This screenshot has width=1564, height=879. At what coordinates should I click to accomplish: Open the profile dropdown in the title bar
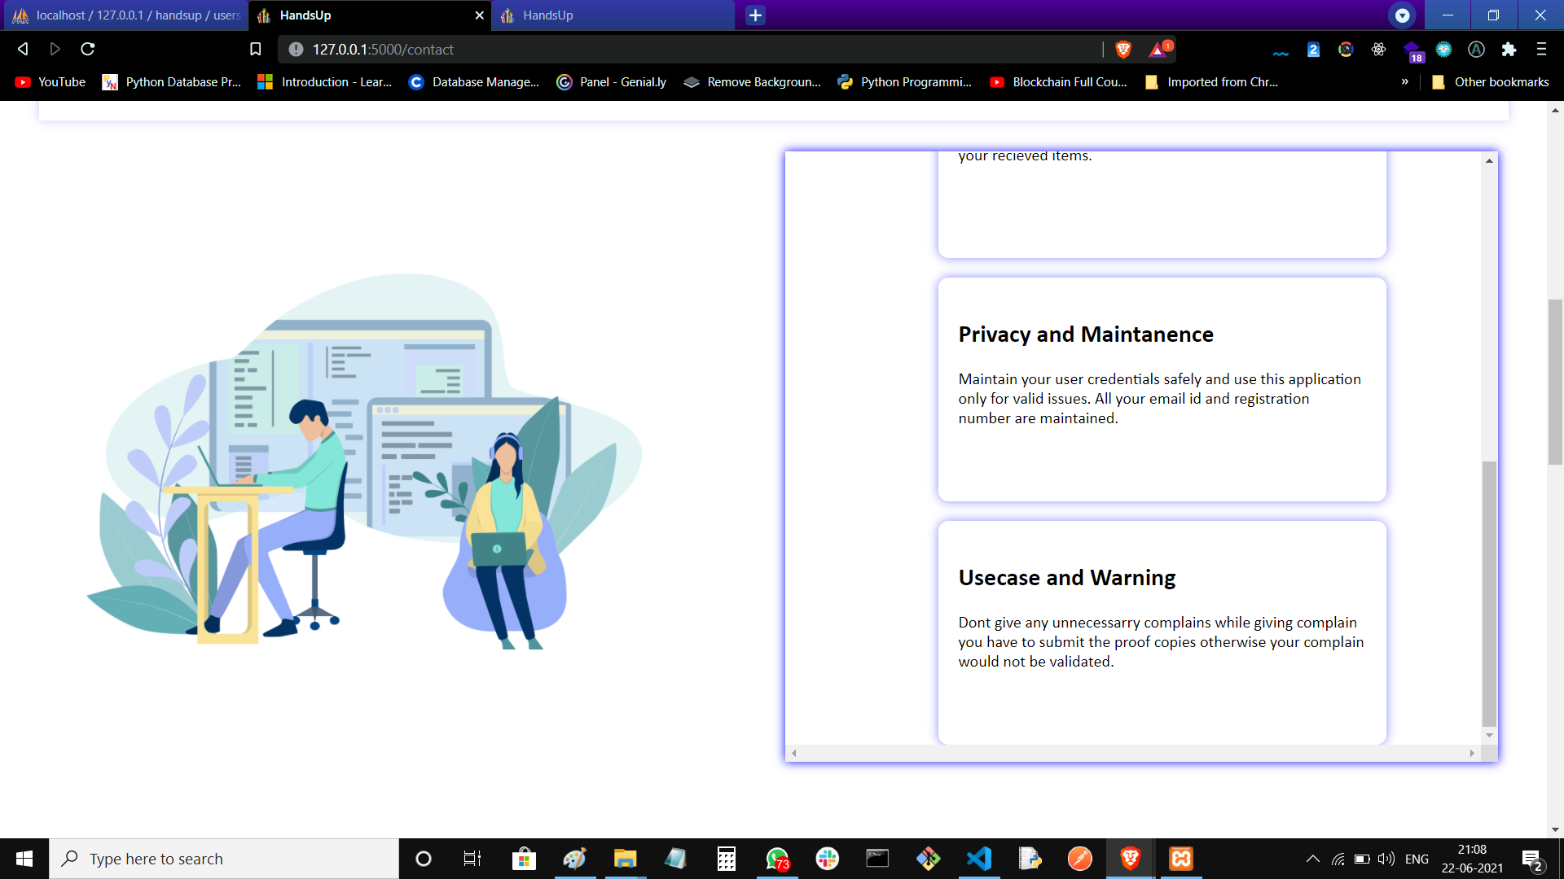(1402, 15)
